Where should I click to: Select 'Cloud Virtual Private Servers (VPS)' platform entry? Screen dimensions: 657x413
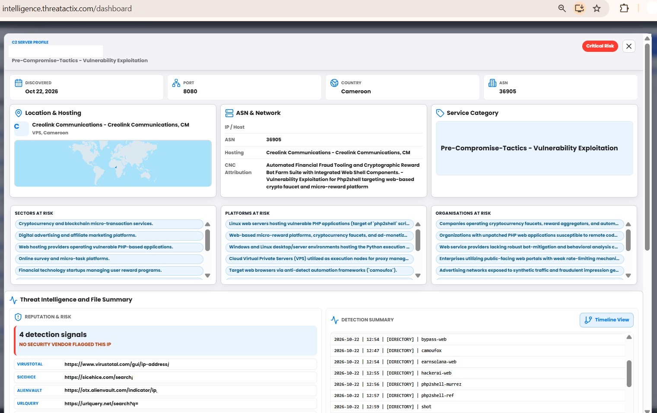(x=320, y=259)
